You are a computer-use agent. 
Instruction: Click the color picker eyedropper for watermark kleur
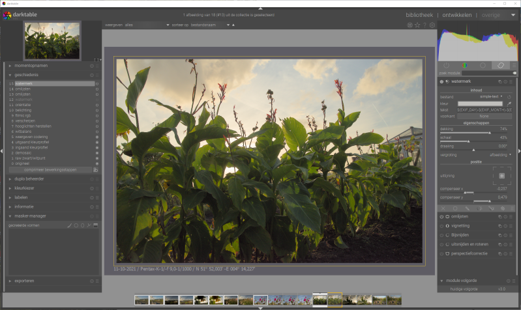[509, 104]
